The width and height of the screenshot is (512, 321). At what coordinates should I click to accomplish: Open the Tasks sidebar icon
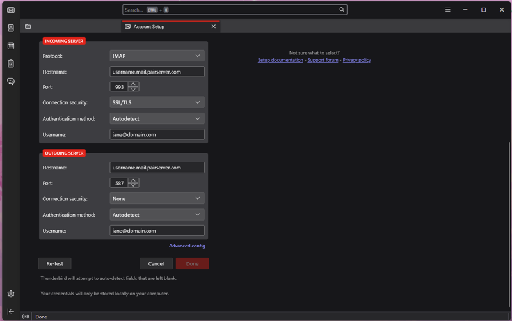pyautogui.click(x=11, y=64)
